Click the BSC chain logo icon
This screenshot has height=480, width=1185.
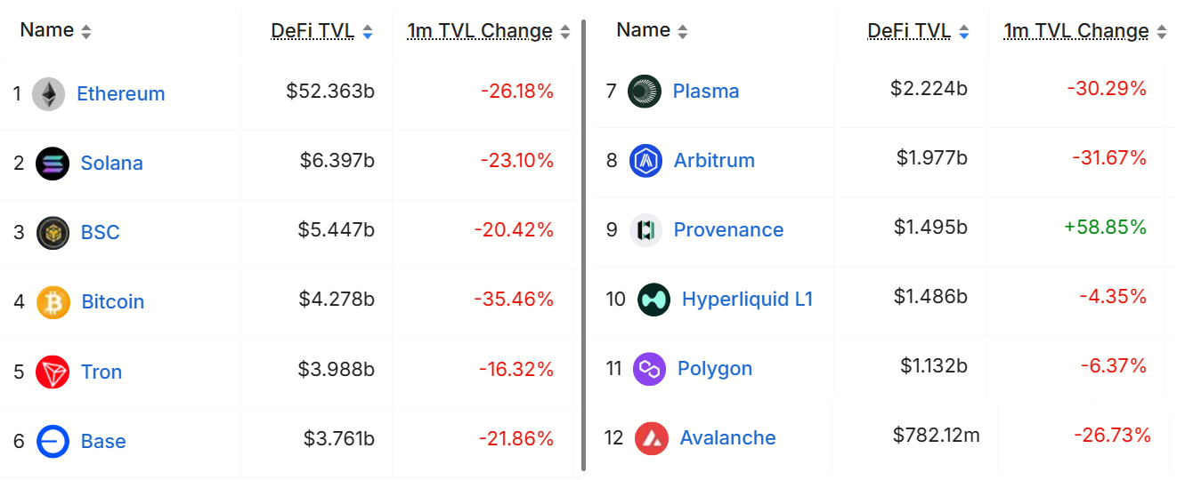click(x=53, y=233)
